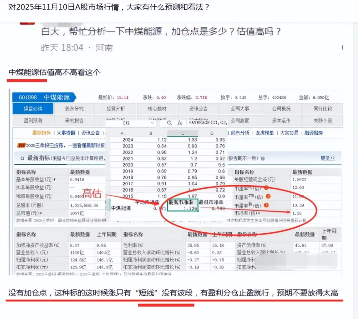Click the 基本每股收益 value 0.9416
The image size is (358, 319).
pyautogui.click(x=77, y=180)
